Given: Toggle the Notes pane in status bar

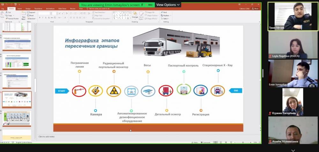Looking at the screenshot, I should tap(195, 142).
